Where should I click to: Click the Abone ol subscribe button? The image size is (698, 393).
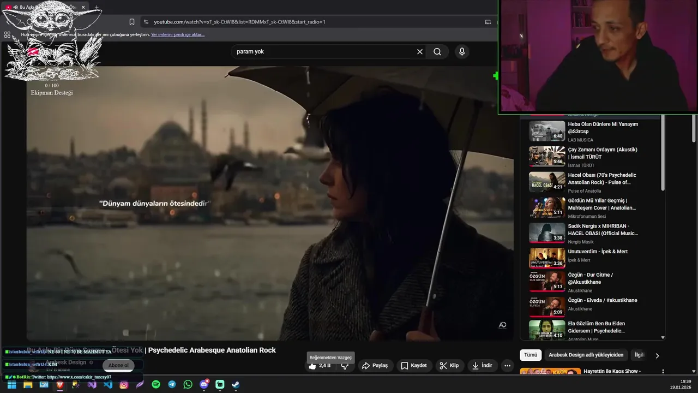118,365
